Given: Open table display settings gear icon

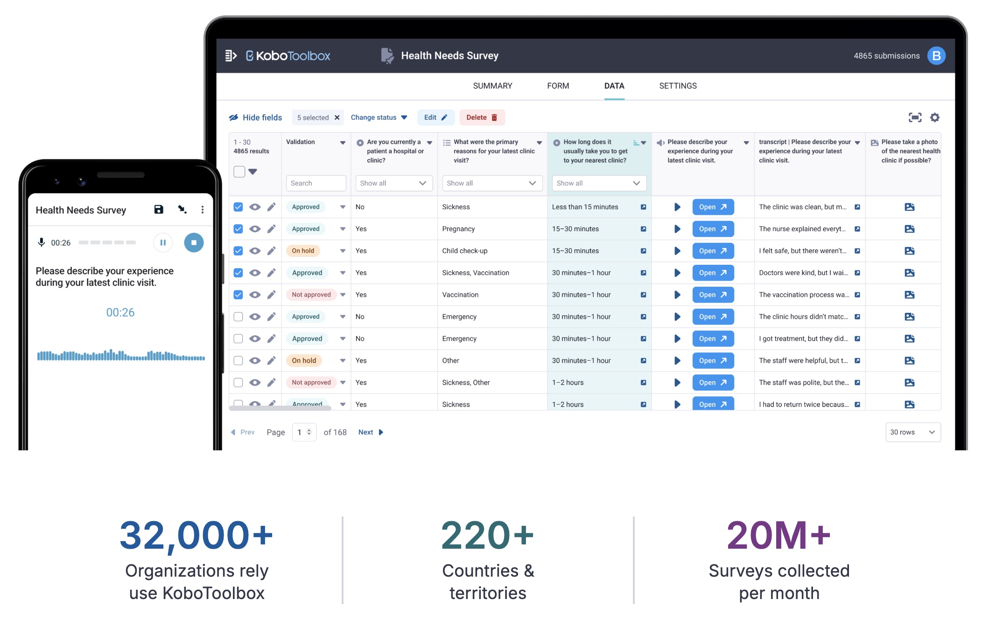Looking at the screenshot, I should [934, 117].
